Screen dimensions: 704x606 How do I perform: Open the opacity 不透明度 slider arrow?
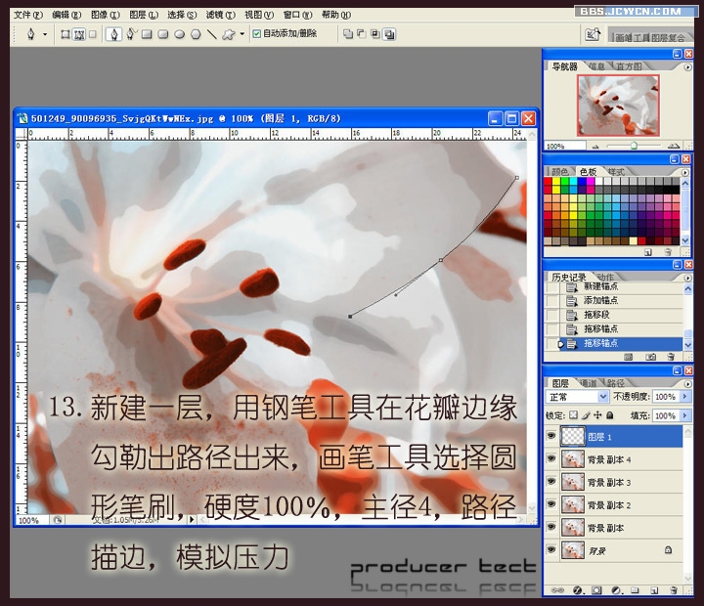684,397
